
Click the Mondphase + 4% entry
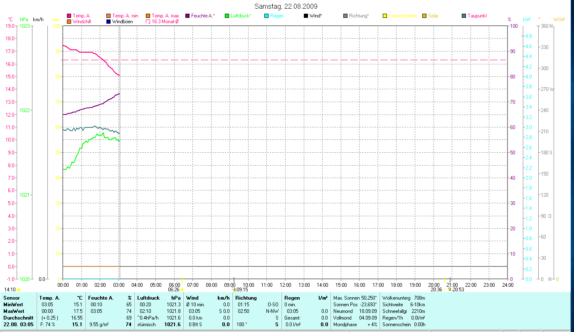[355, 325]
